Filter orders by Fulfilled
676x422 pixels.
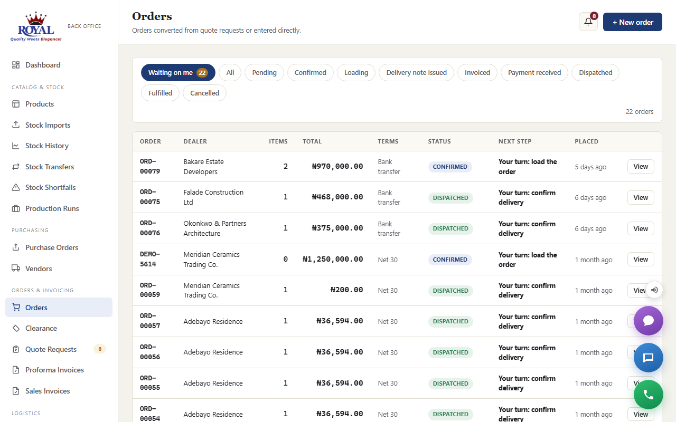tap(160, 93)
